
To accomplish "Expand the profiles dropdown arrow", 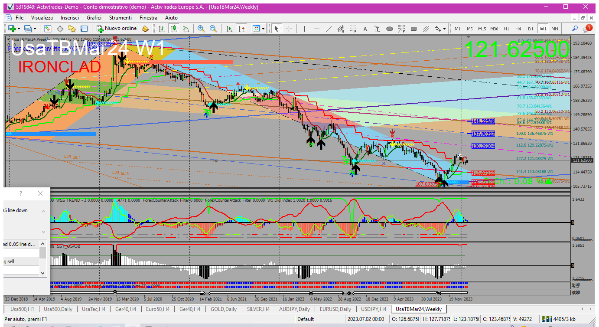I will [x=35, y=29].
